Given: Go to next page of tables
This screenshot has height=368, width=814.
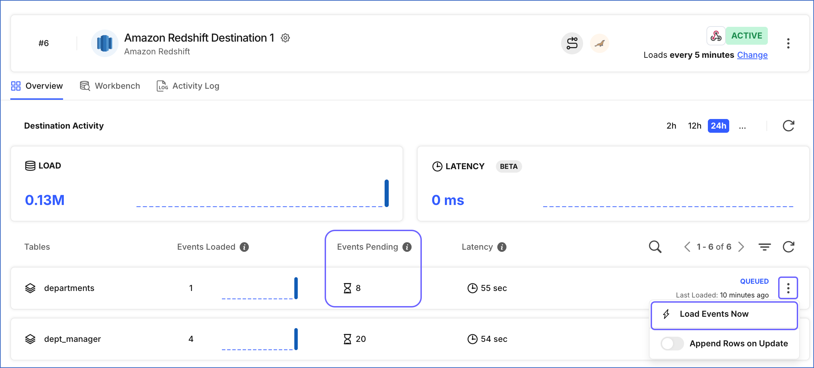Looking at the screenshot, I should pos(741,247).
